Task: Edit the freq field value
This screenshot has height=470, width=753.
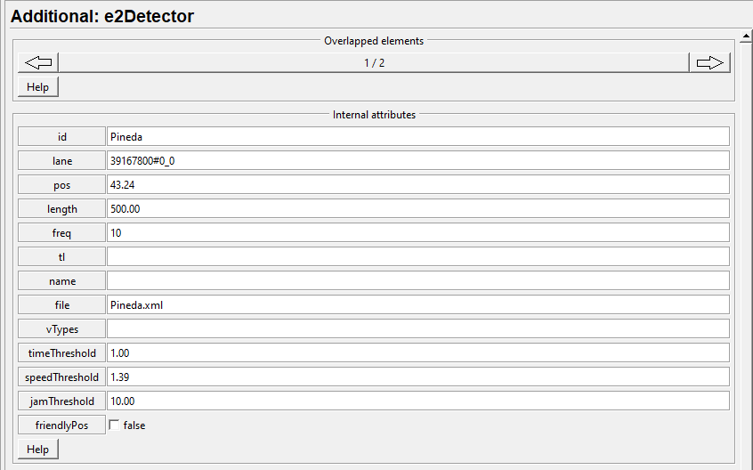Action: coord(417,233)
